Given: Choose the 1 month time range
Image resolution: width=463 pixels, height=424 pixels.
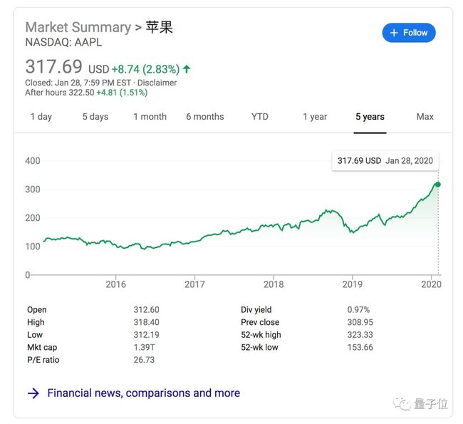Looking at the screenshot, I should tap(150, 117).
